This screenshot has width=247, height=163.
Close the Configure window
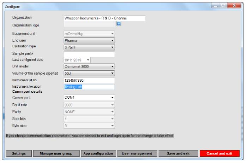tap(234, 6)
